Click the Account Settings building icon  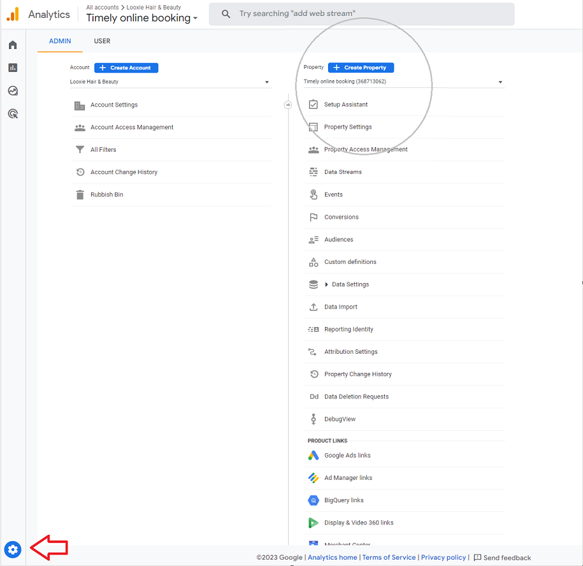[x=80, y=106]
